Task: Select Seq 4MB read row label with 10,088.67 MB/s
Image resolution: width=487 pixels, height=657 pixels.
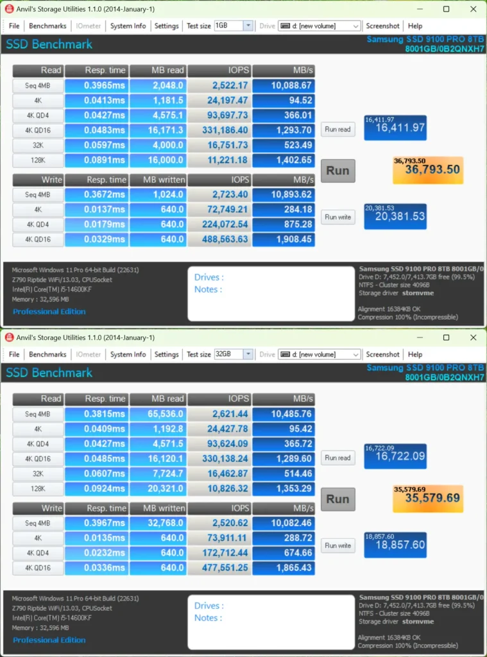Action: [38, 85]
